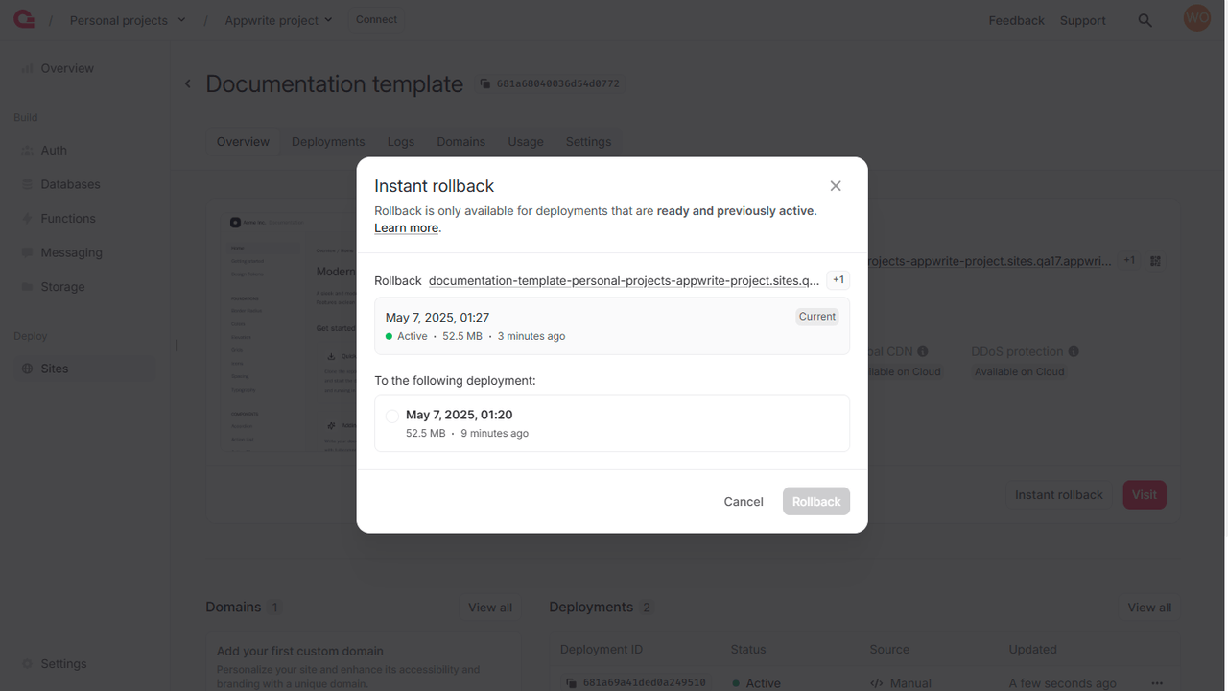Click the Cancel button

click(744, 502)
